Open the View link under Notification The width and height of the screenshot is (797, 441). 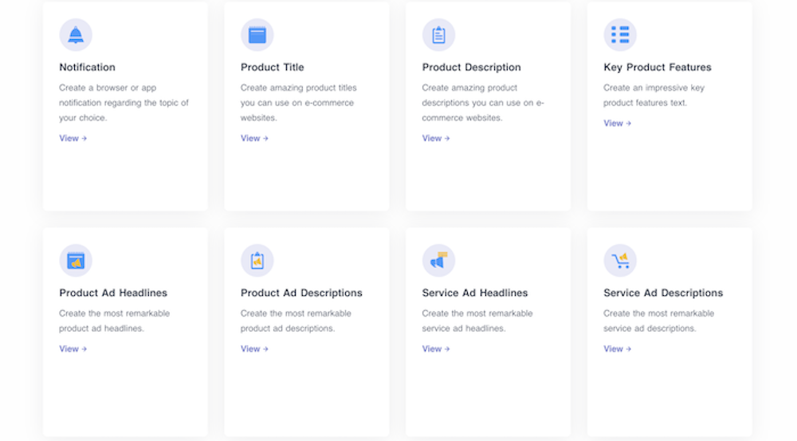pos(73,138)
